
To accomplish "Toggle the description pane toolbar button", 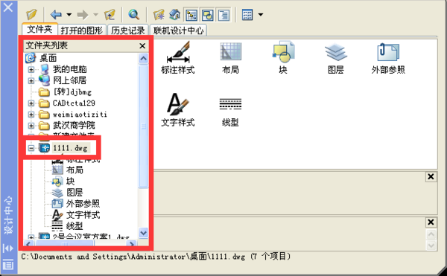I will click(x=223, y=15).
